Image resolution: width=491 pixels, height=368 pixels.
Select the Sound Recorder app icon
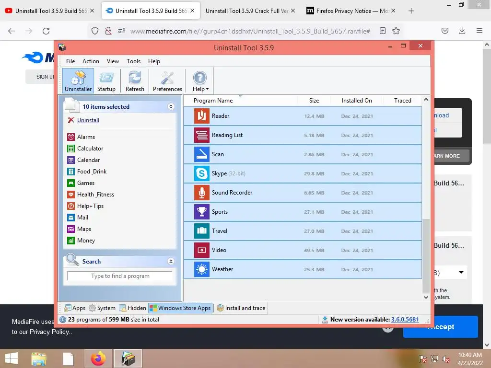pos(202,193)
